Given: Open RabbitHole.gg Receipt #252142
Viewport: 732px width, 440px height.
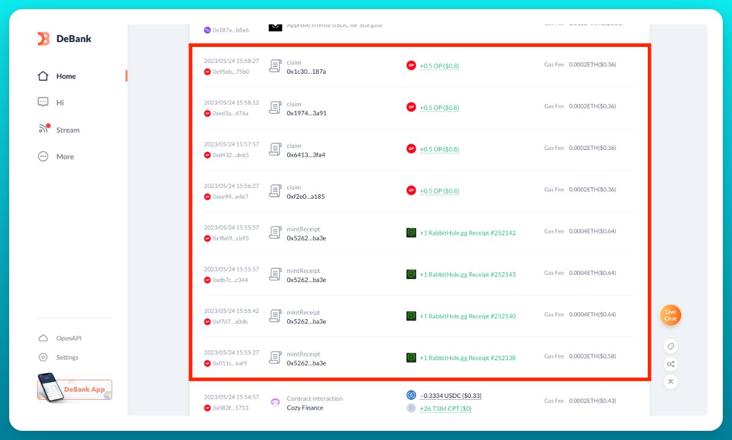Looking at the screenshot, I should coord(468,233).
